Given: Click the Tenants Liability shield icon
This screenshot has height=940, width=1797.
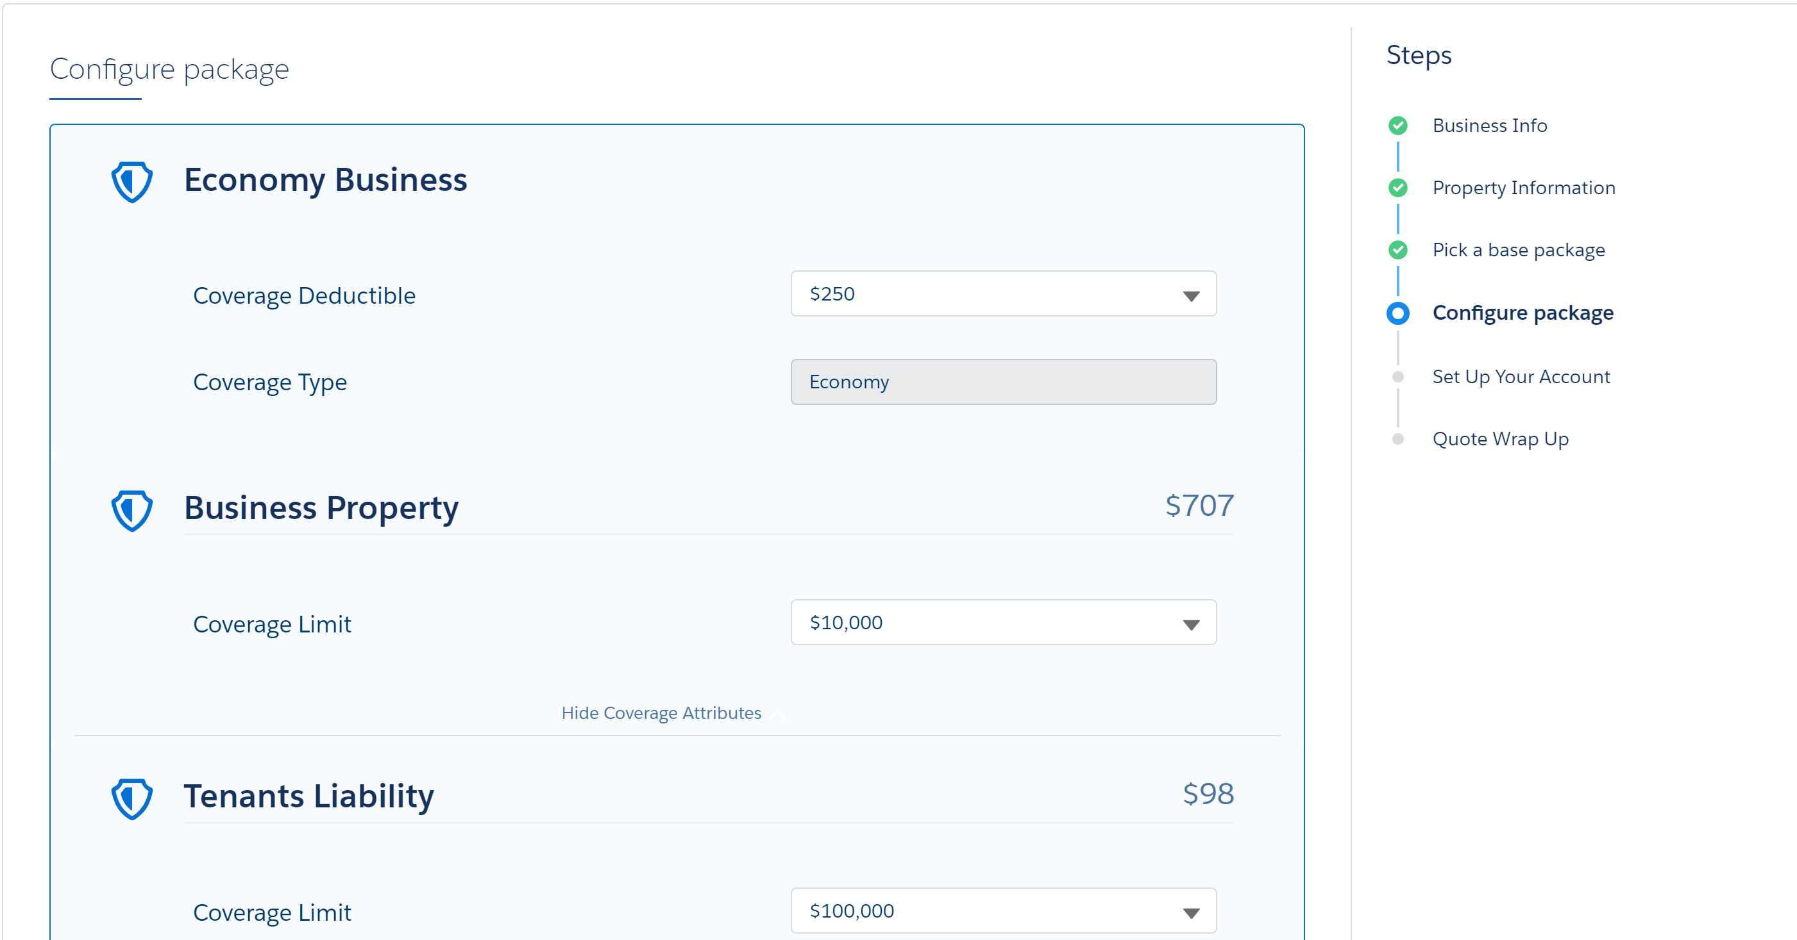Looking at the screenshot, I should tap(132, 798).
